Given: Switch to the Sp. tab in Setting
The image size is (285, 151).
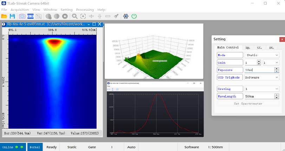Looking at the screenshot, I should (x=248, y=47).
